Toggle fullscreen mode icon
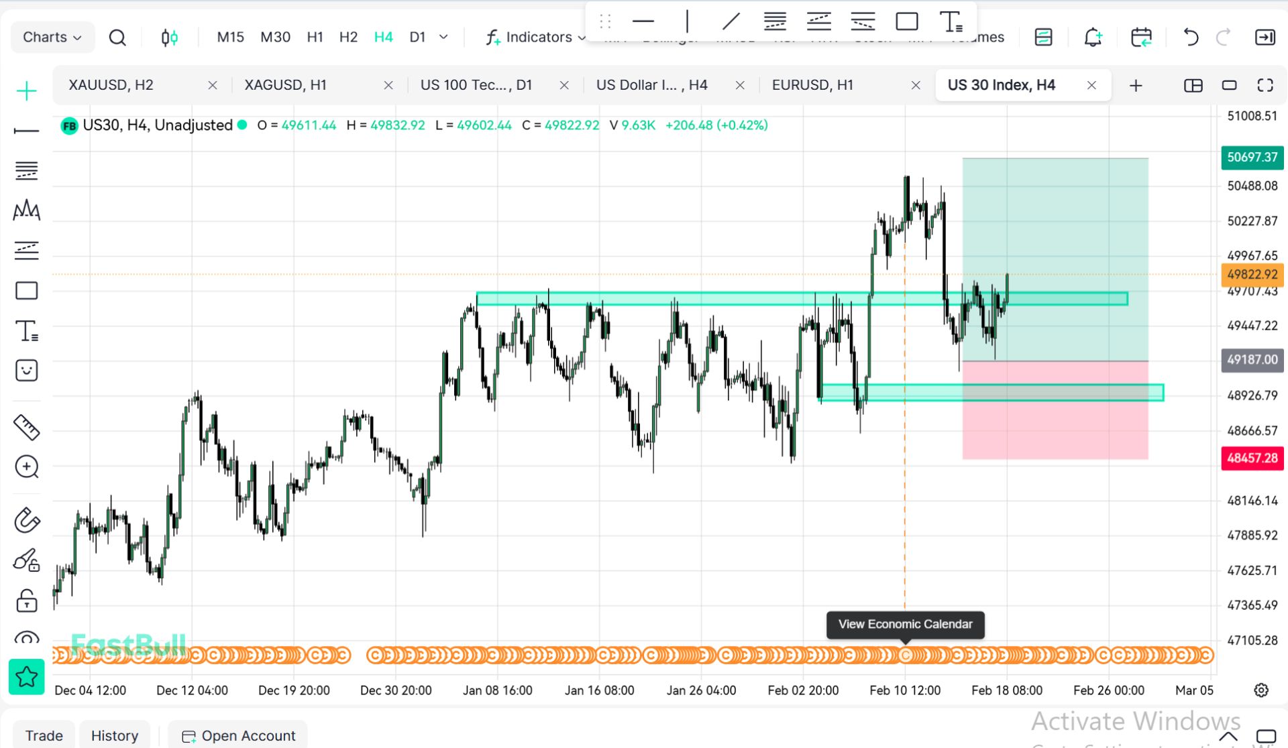The image size is (1288, 748). [x=1265, y=85]
